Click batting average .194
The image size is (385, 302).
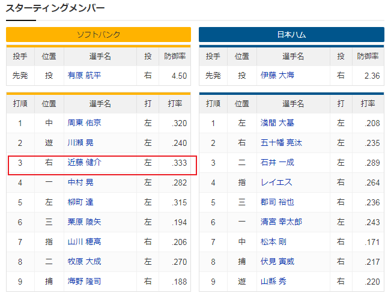[180, 223]
